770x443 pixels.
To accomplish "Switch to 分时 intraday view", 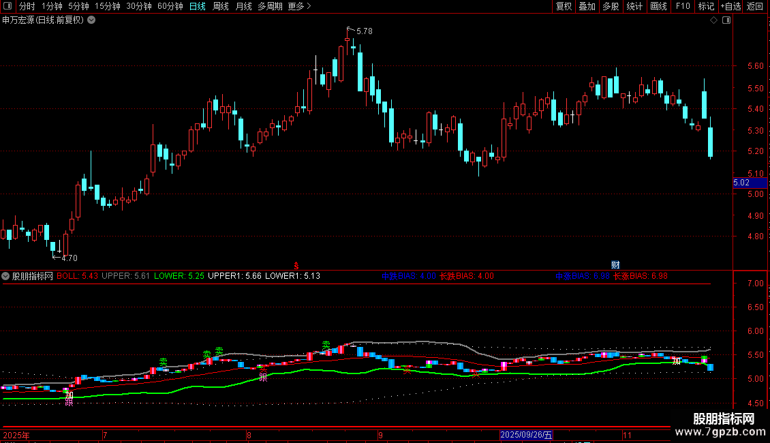I will click(27, 6).
